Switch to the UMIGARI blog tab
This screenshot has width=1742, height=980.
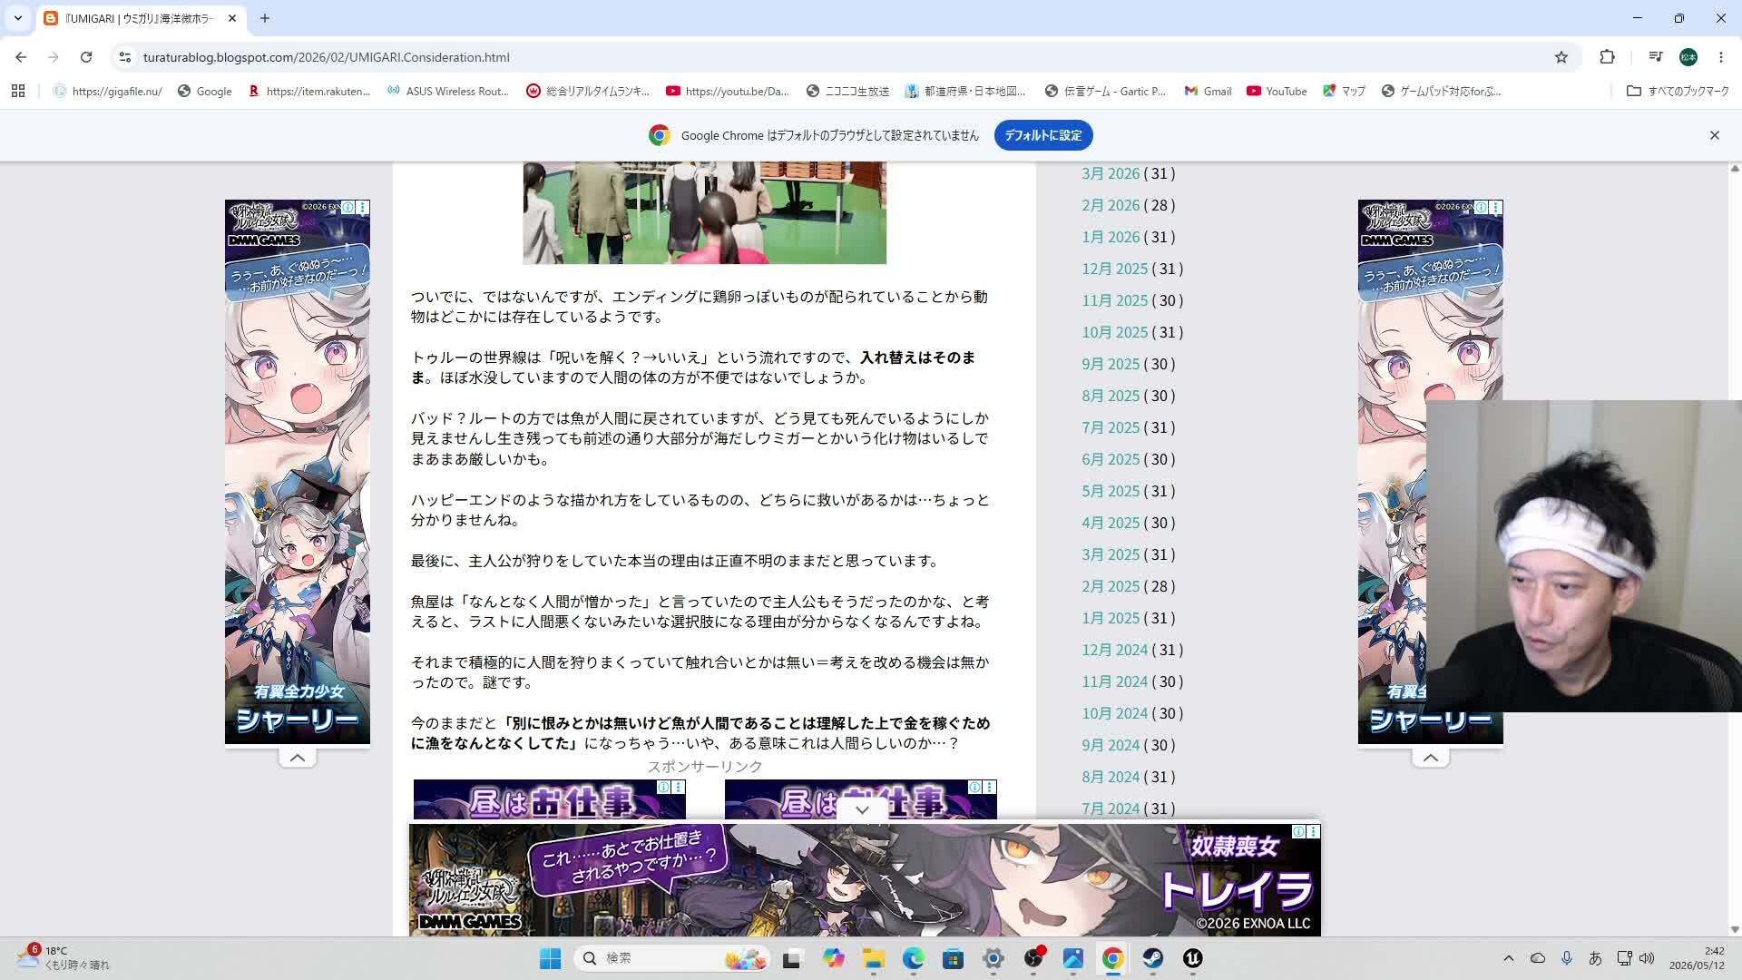coord(138,18)
